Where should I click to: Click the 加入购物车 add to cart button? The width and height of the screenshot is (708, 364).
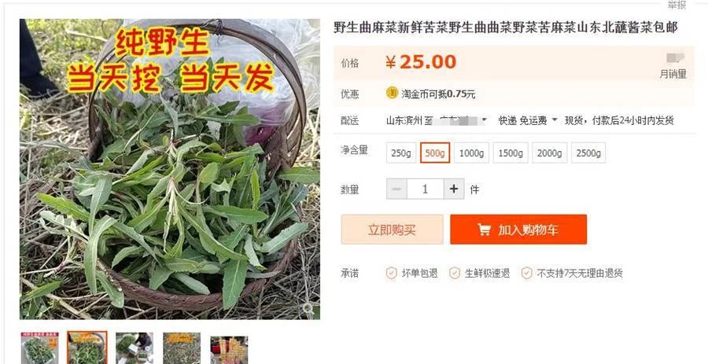518,230
